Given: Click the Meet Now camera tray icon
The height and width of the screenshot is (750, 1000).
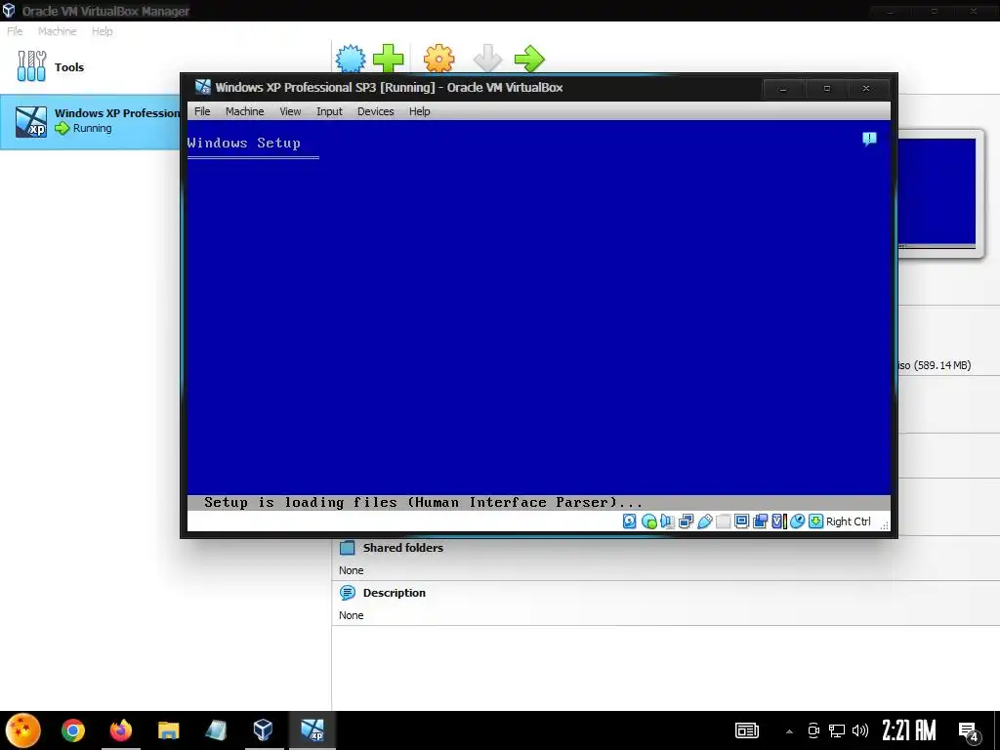Looking at the screenshot, I should [x=813, y=730].
